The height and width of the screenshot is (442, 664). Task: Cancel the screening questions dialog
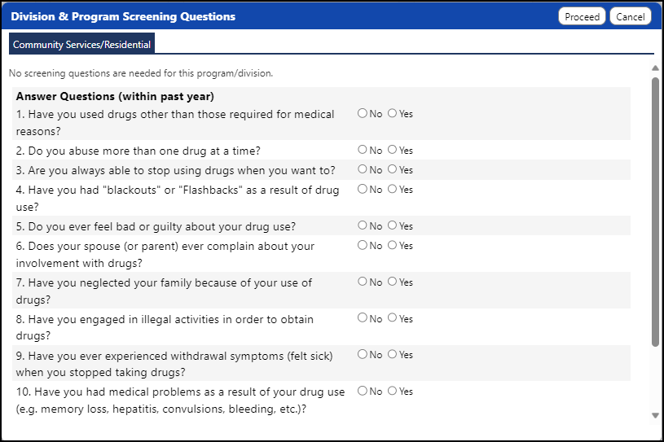click(630, 16)
